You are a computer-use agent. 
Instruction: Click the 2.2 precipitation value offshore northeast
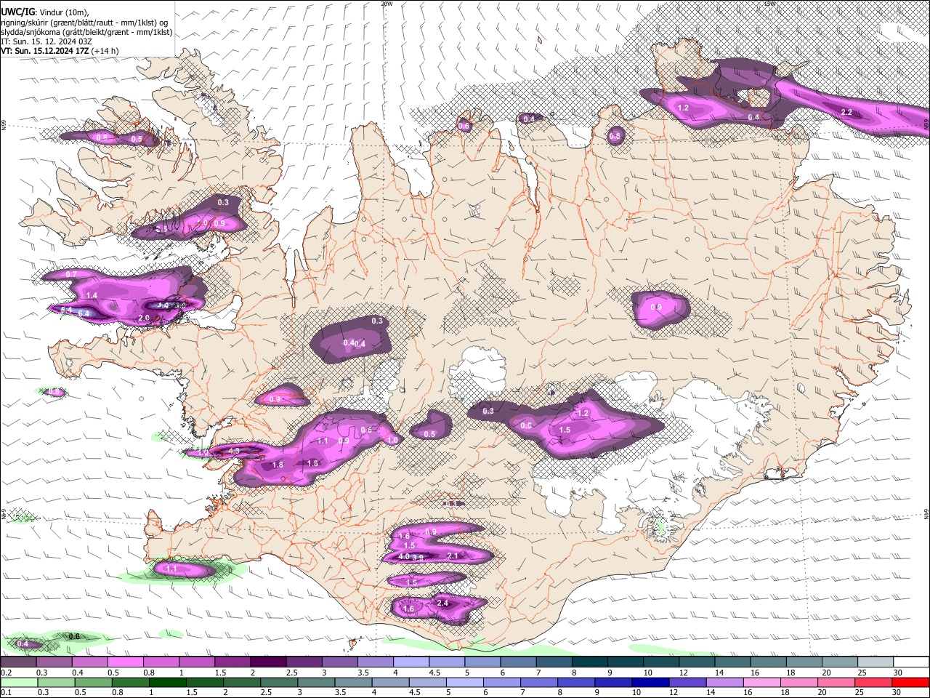coord(846,112)
